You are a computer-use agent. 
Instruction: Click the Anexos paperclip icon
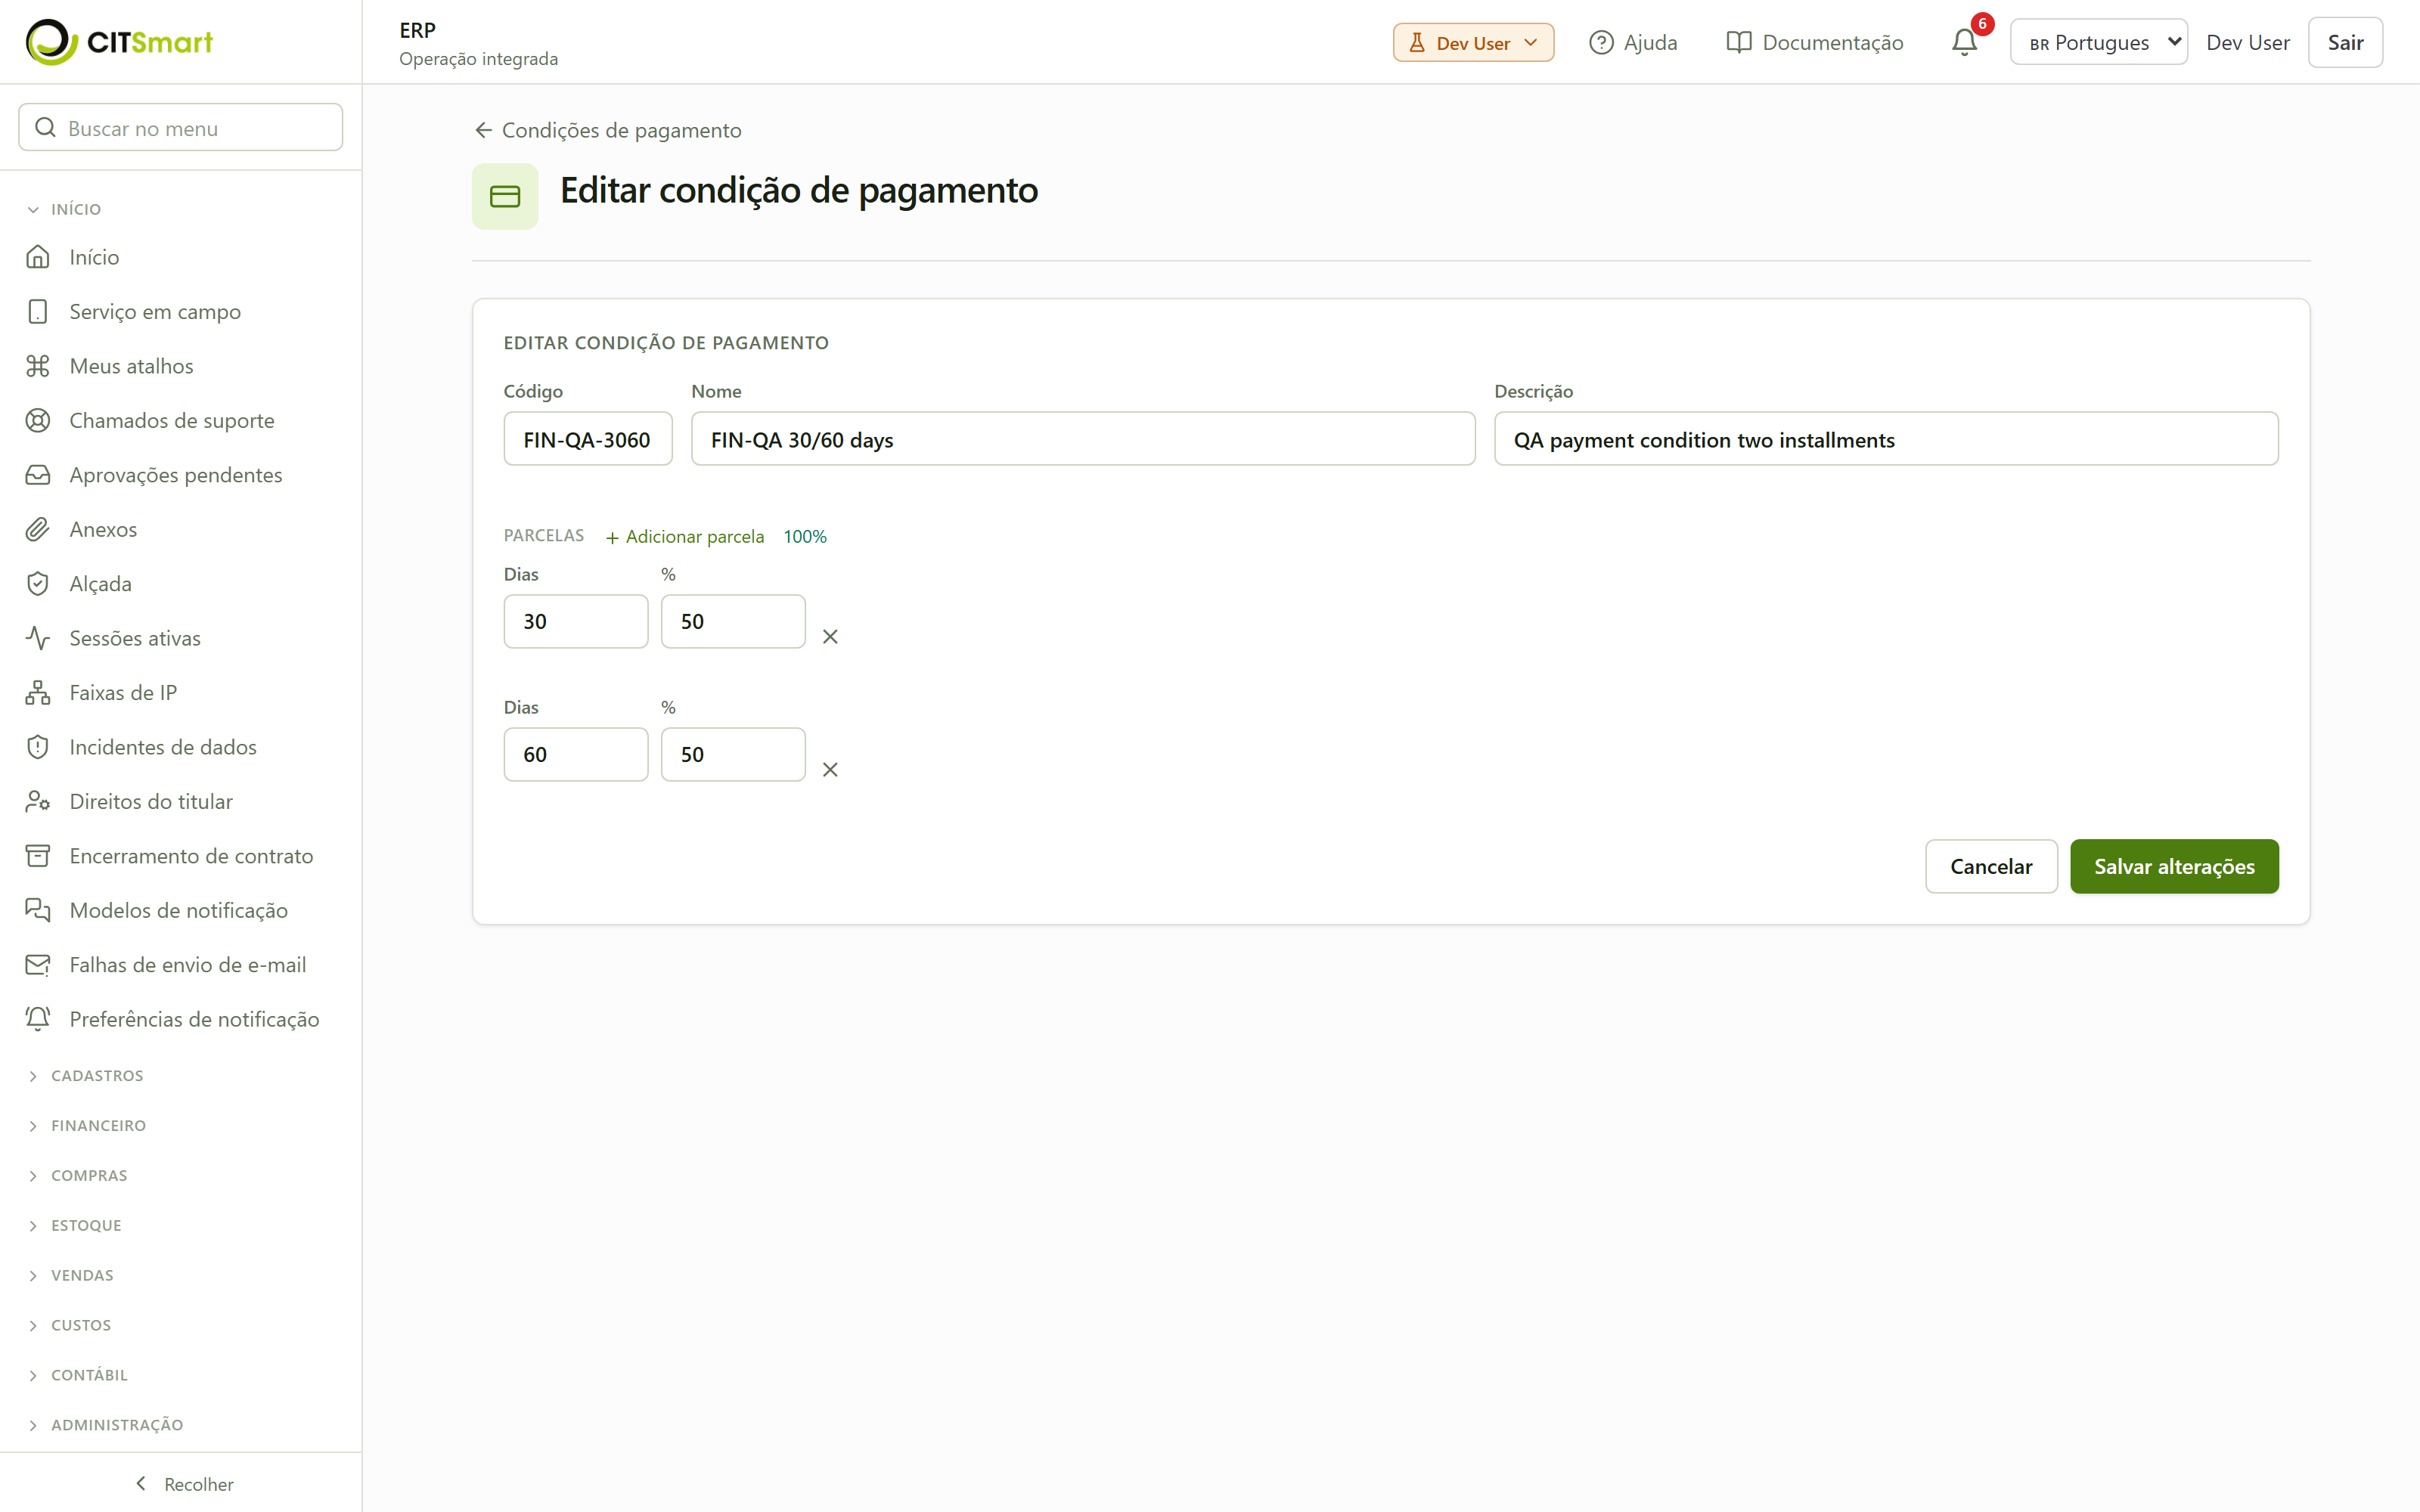click(x=38, y=529)
